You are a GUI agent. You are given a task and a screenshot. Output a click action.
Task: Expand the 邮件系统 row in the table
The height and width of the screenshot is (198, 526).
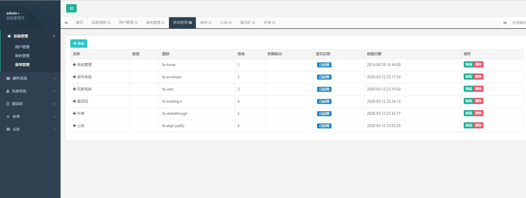point(74,77)
